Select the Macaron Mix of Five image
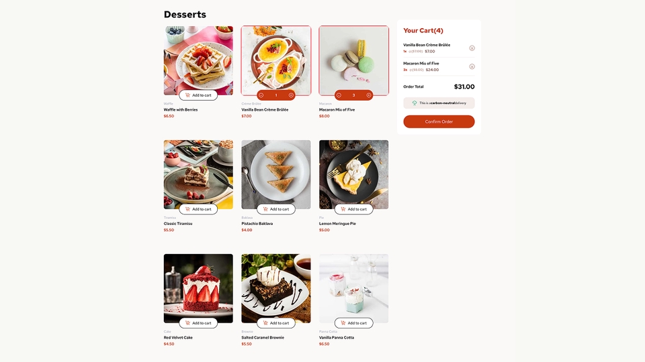 tap(354, 60)
